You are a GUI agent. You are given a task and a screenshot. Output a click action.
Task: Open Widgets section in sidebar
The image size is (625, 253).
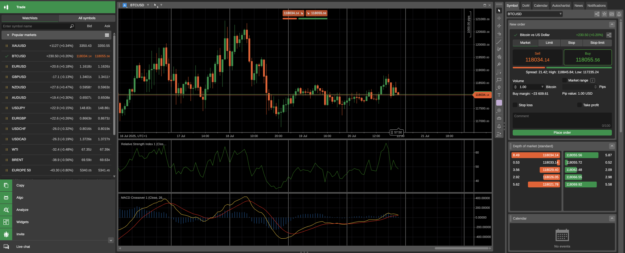coord(58,222)
